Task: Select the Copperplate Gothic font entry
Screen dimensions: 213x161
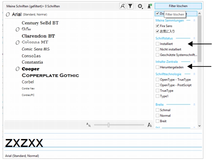Action: click(x=50, y=76)
